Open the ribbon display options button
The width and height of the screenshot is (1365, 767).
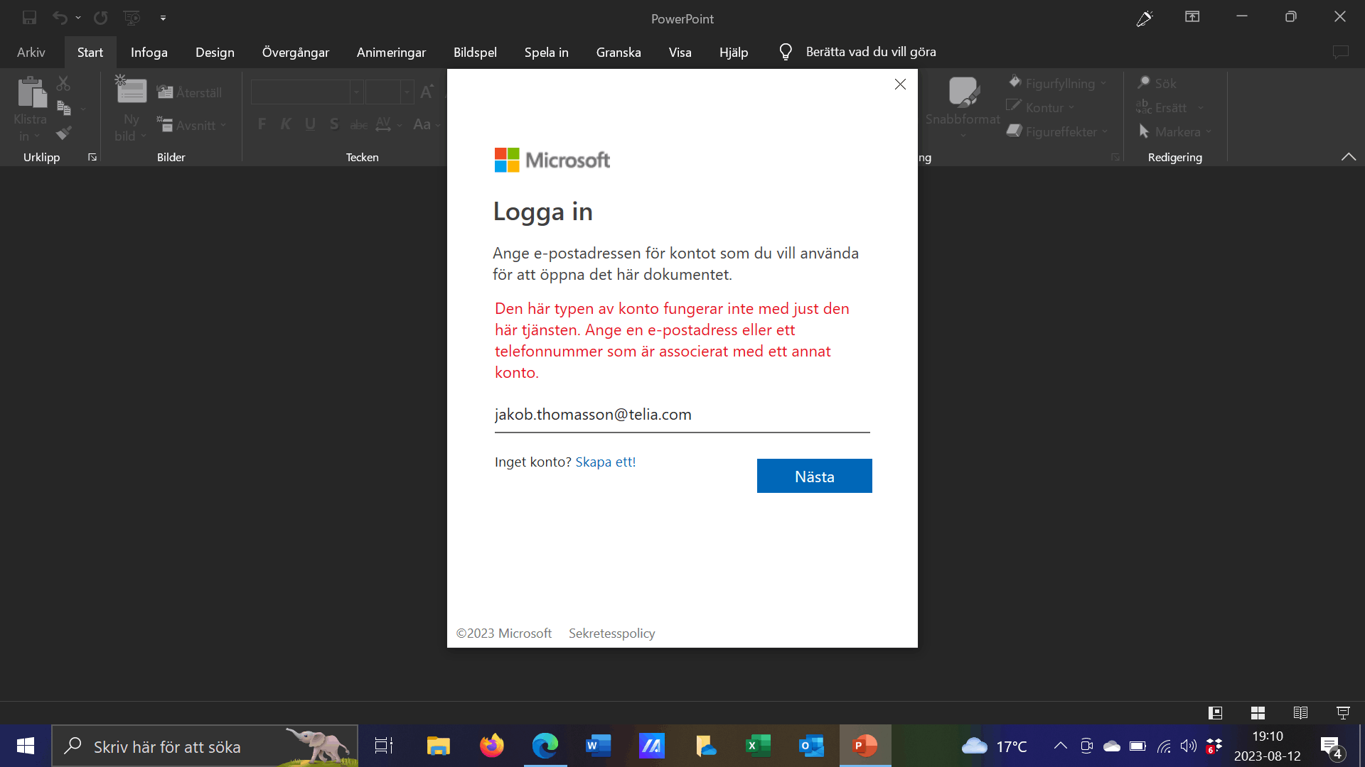pos(1192,17)
